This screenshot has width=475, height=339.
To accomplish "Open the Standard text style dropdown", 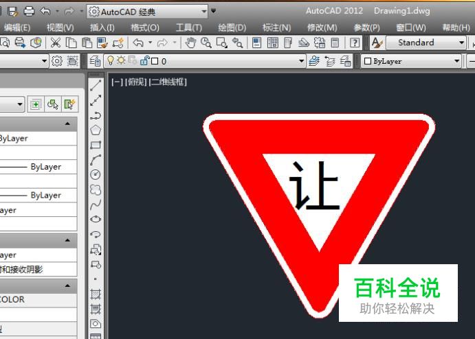I will click(462, 43).
